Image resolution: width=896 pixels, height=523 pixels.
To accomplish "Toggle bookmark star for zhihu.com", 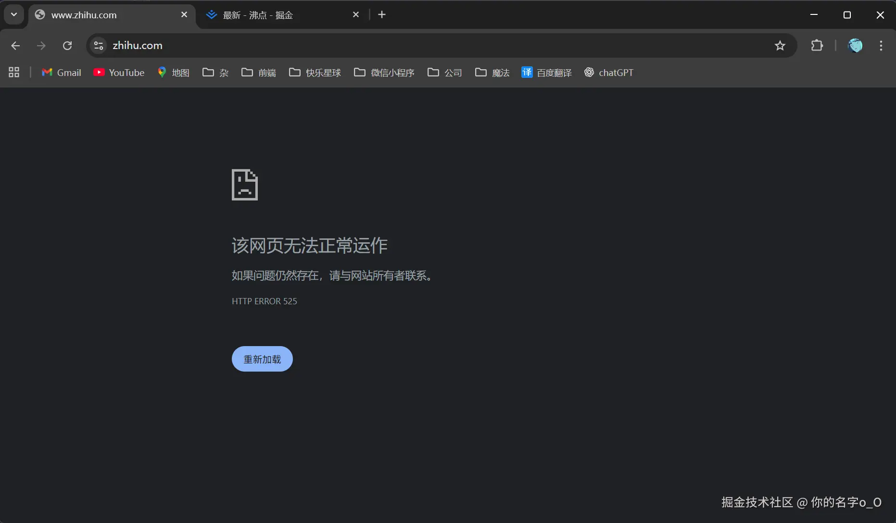I will 780,46.
